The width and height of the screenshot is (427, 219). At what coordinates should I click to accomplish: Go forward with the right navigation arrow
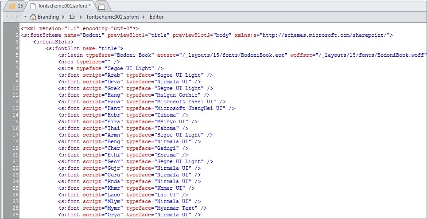tap(17, 17)
